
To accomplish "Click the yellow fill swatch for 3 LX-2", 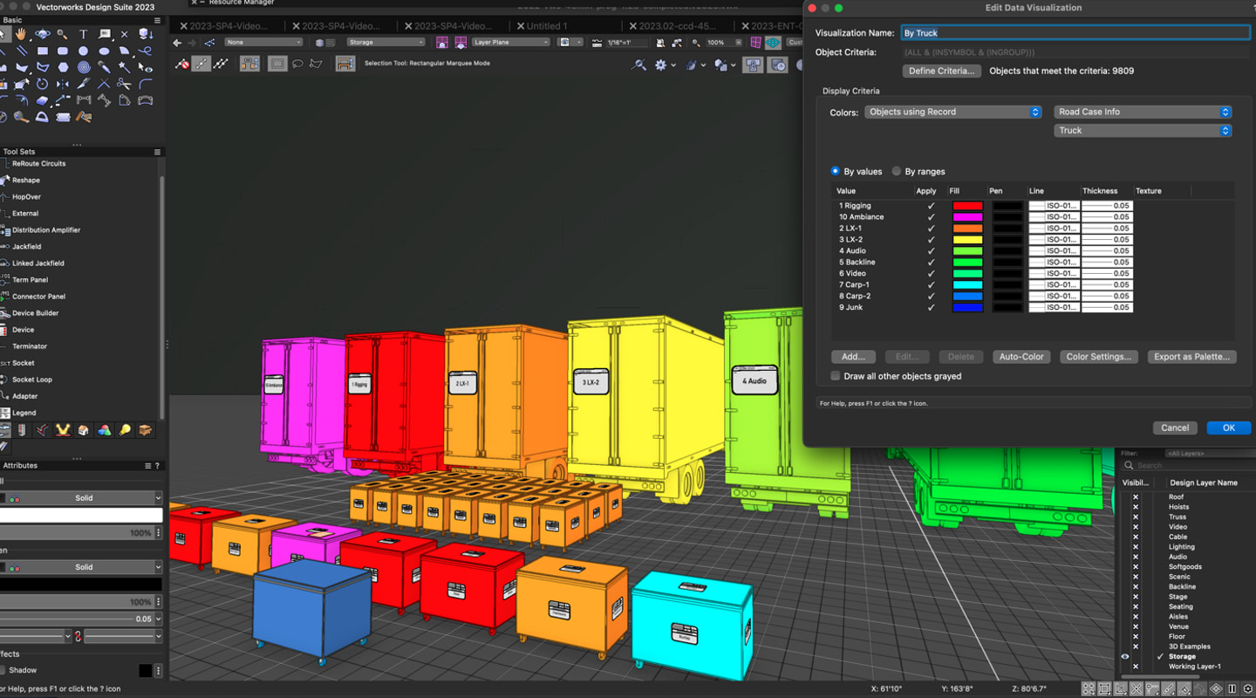I will coord(967,240).
